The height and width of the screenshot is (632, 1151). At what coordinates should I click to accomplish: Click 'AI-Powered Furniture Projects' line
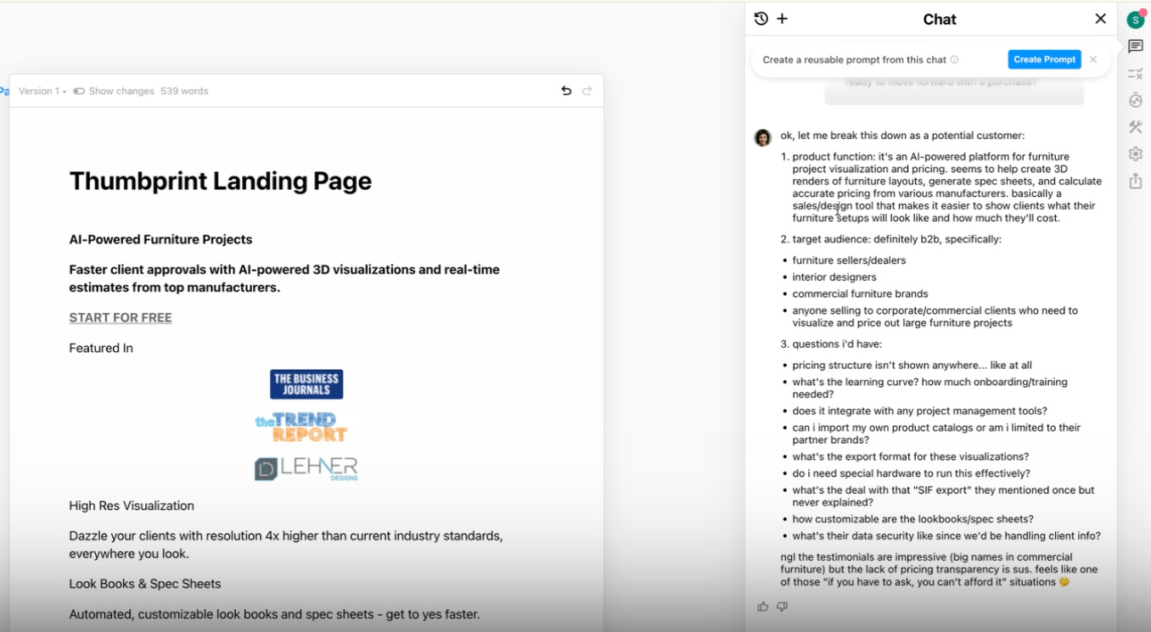click(x=160, y=239)
